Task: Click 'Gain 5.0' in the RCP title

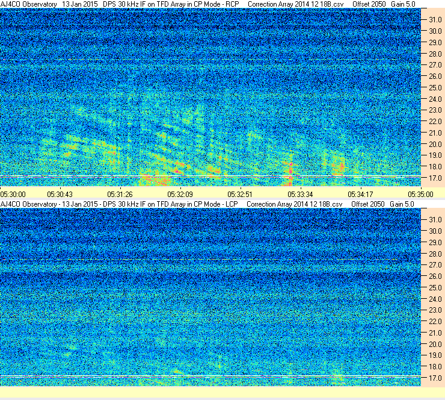Action: [403, 4]
